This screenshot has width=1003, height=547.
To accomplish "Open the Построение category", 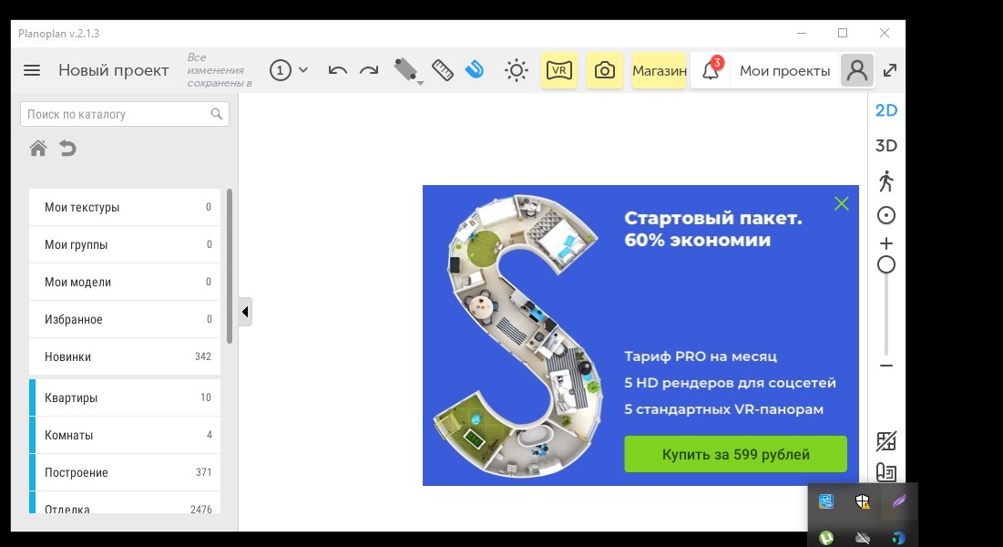I will (125, 473).
